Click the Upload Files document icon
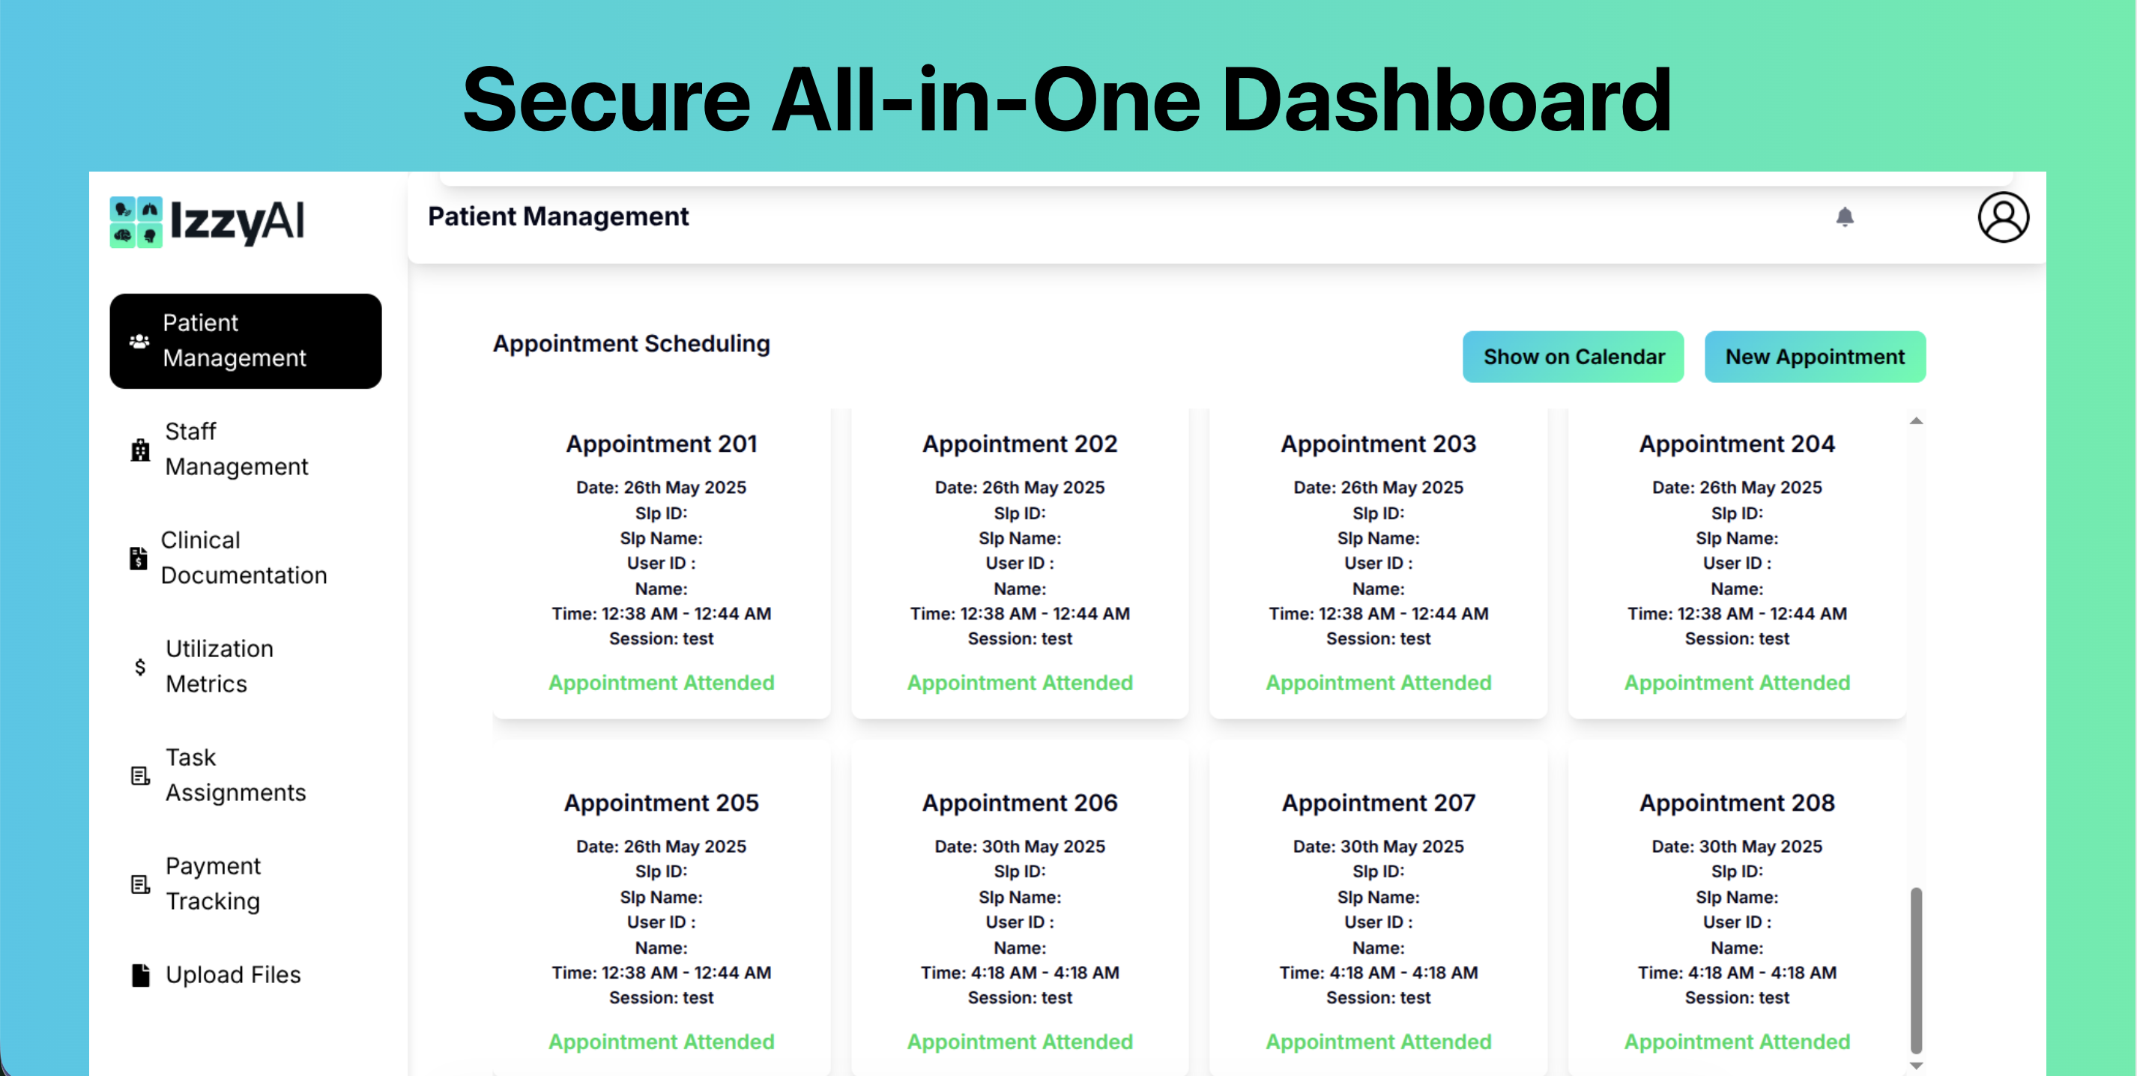 pyautogui.click(x=140, y=976)
